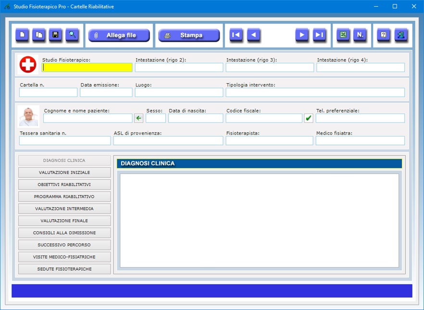Screen dimensions: 424x310
Task: Open the SUCCESSIVO PERCORSO section
Action: pyautogui.click(x=64, y=245)
